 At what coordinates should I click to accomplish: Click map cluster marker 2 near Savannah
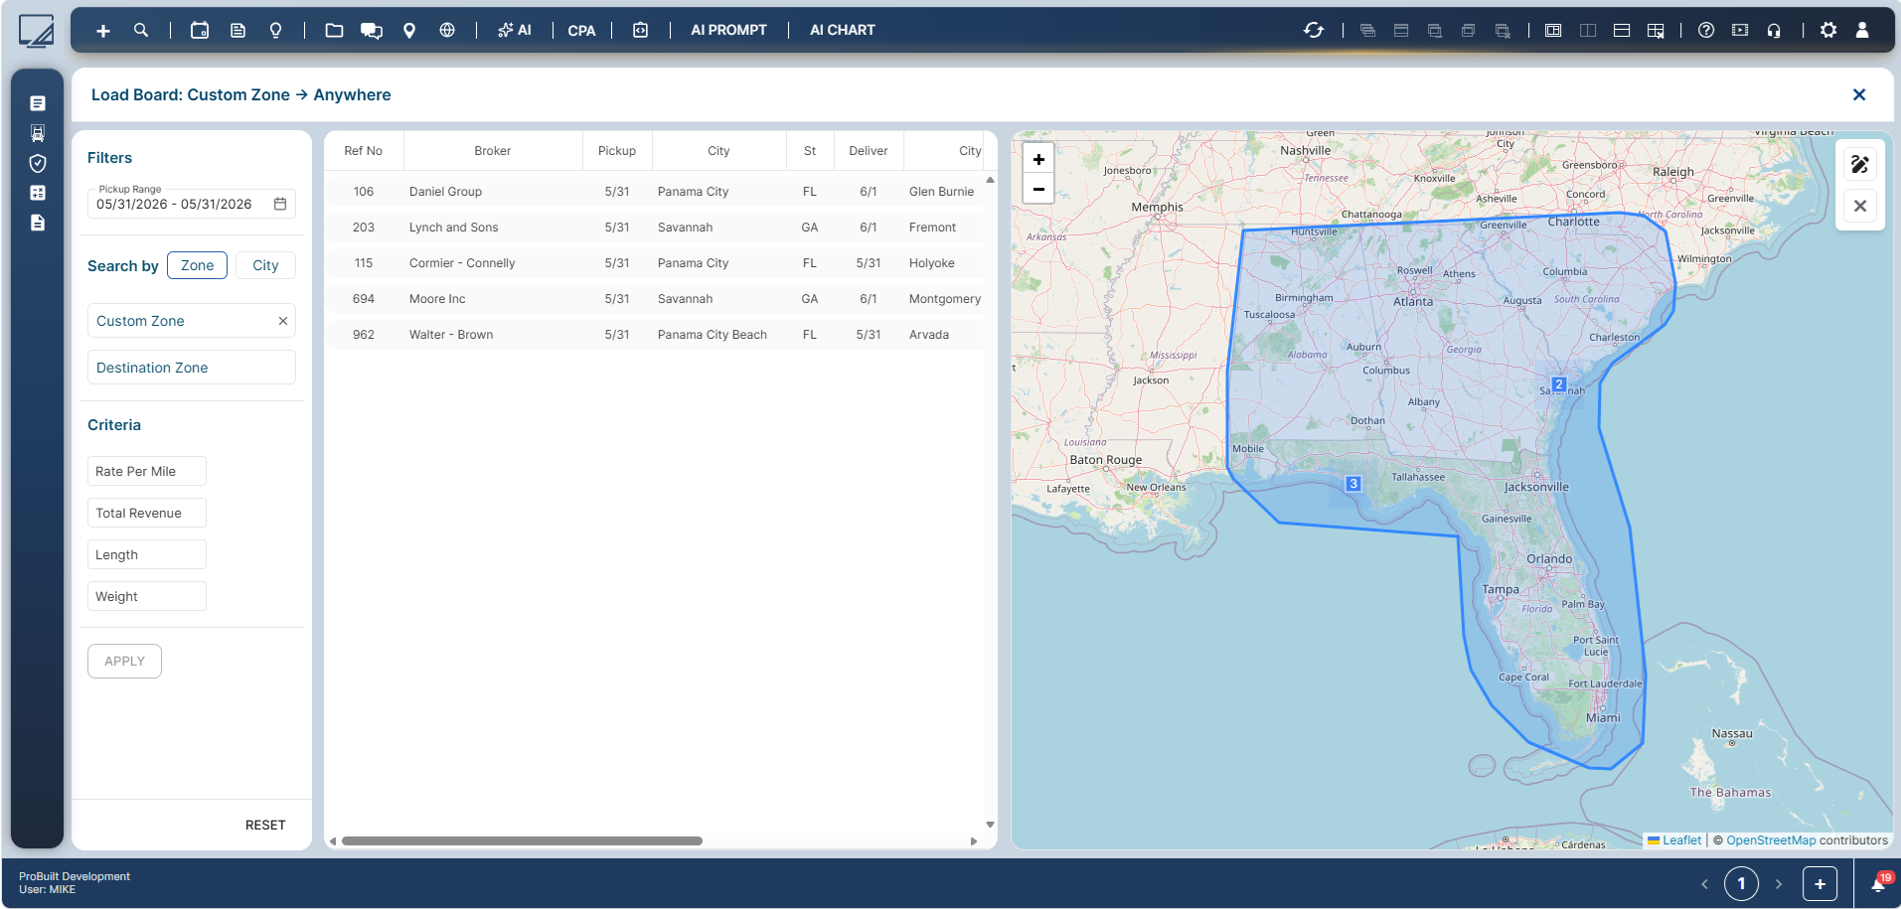(1559, 384)
